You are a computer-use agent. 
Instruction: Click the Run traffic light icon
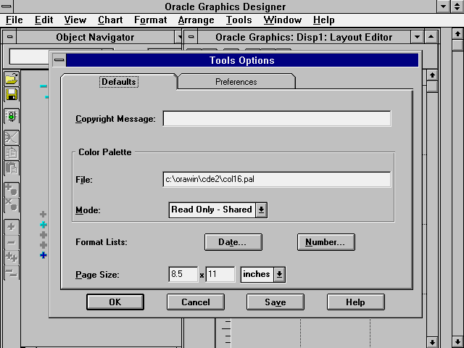[x=12, y=116]
